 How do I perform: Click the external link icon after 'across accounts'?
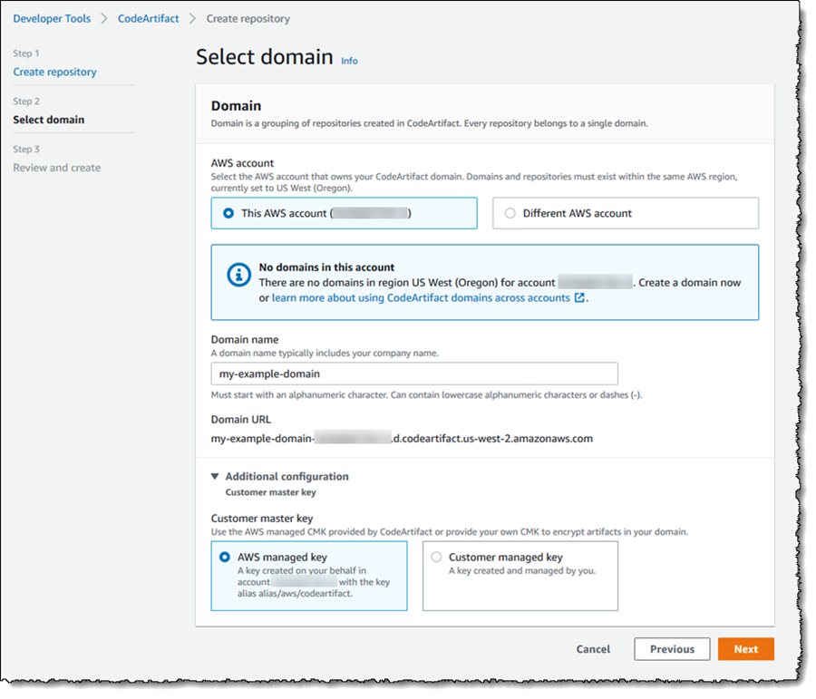coord(579,297)
